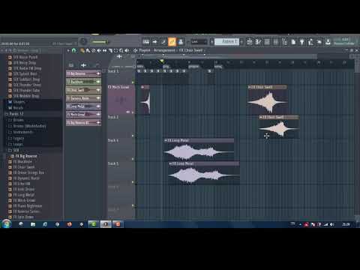Click the orange highlighted view button in toolbar
This screenshot has height=270, width=360.
pos(172,42)
